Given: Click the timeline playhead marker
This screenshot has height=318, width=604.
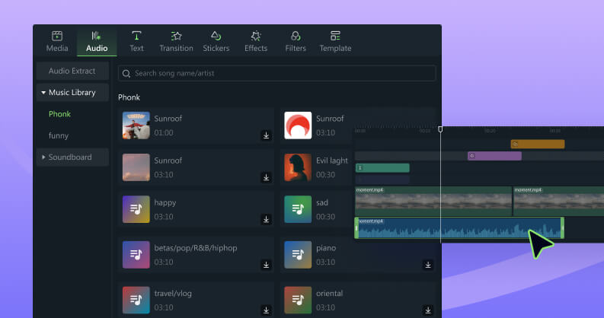Looking at the screenshot, I should pyautogui.click(x=440, y=129).
